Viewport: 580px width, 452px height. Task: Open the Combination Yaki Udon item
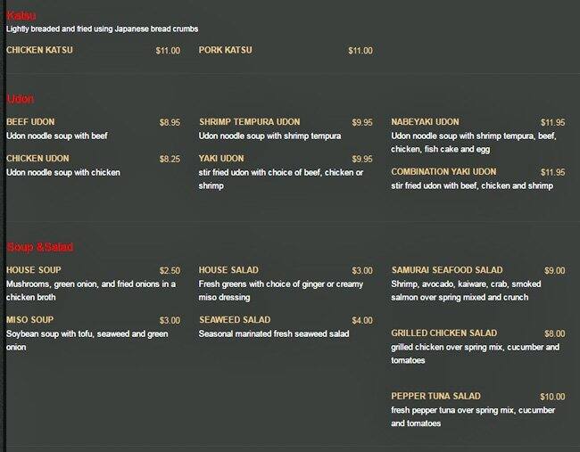point(443,172)
